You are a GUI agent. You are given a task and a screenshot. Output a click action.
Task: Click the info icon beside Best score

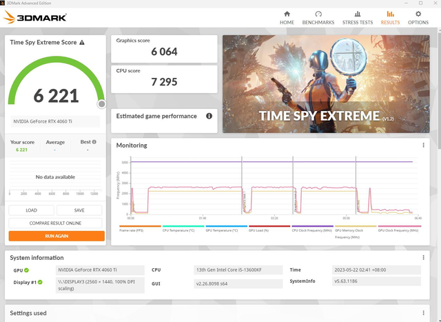pos(94,142)
